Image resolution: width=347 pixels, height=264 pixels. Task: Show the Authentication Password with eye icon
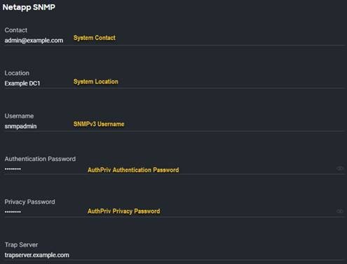point(340,168)
